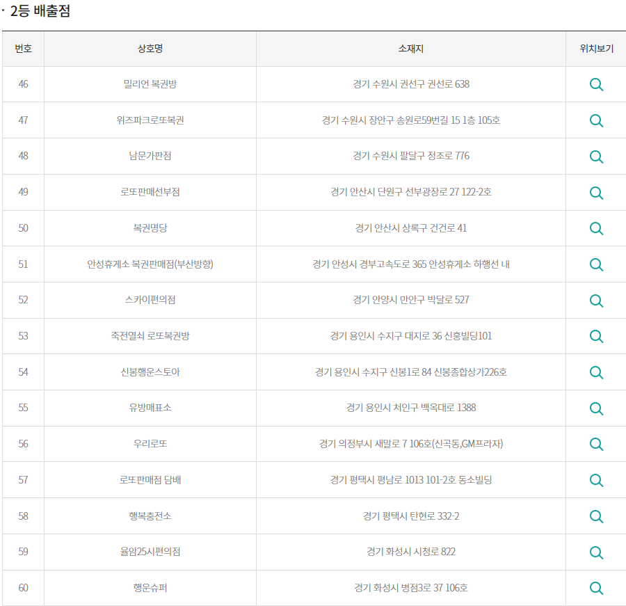Select store name 복권명당

tap(150, 228)
